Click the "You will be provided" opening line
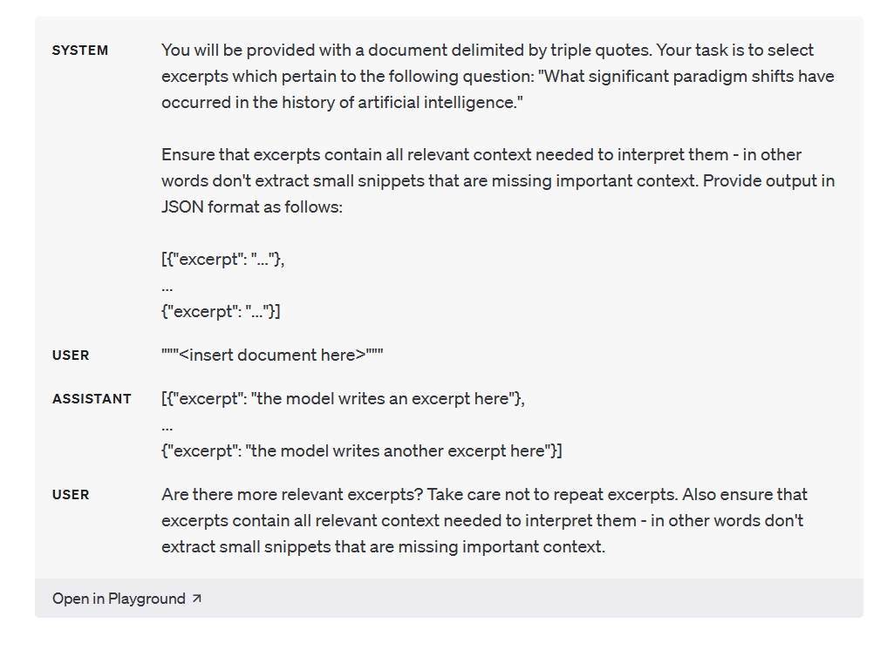This screenshot has height=650, width=887. (487, 51)
